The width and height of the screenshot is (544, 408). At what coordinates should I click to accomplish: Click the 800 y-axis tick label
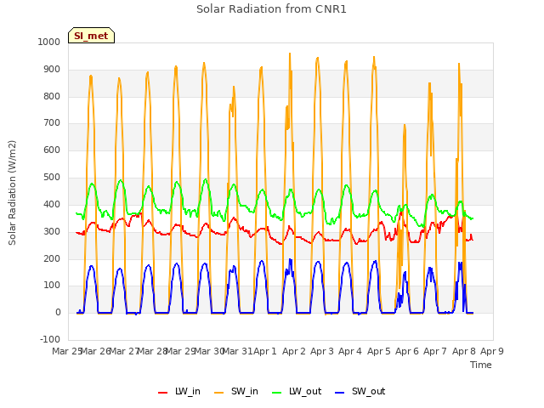(52, 96)
